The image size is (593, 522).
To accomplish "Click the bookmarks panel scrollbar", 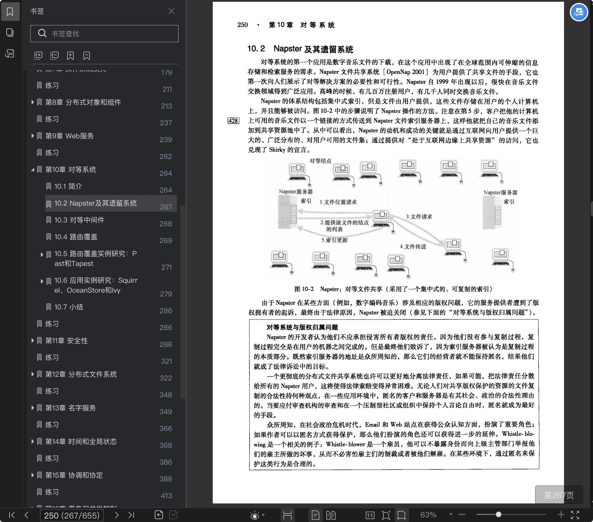I will click(x=183, y=302).
